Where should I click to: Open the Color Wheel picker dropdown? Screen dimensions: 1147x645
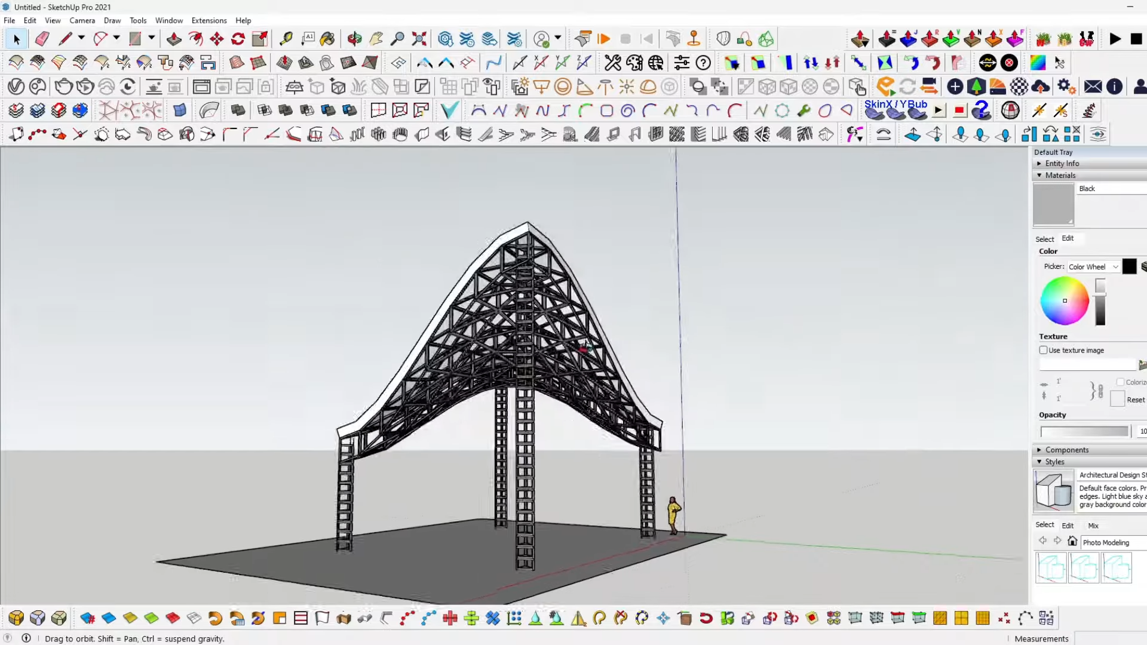[1093, 267]
